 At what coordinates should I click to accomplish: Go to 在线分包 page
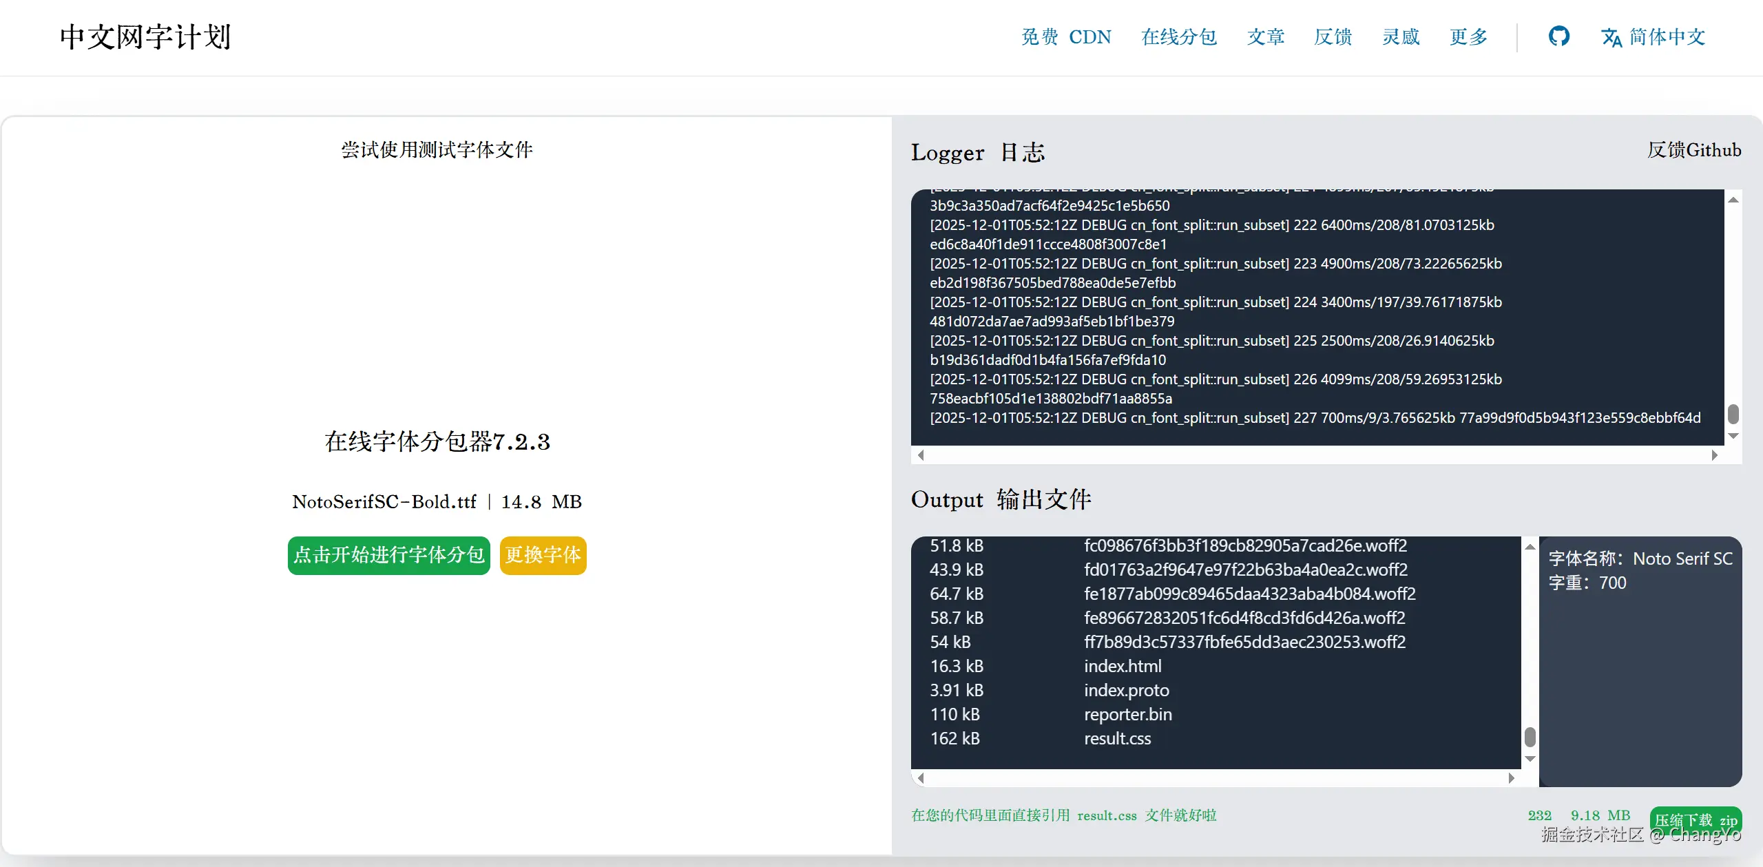1179,37
